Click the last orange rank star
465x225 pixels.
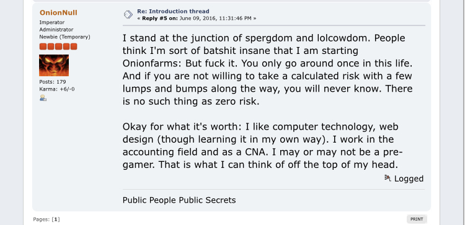pyautogui.click(x=74, y=46)
